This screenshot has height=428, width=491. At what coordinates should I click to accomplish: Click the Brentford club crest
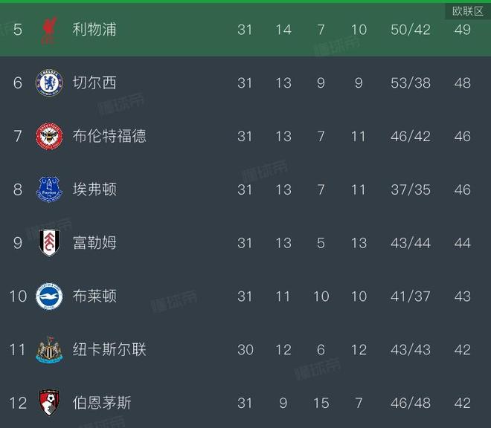pos(50,137)
